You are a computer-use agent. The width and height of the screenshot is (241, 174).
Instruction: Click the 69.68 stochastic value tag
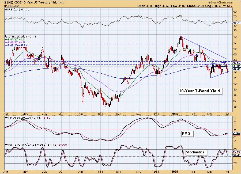tap(237, 152)
